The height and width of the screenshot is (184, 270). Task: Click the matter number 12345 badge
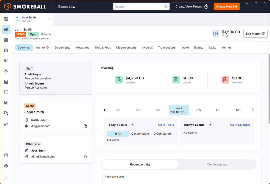click(x=20, y=34)
